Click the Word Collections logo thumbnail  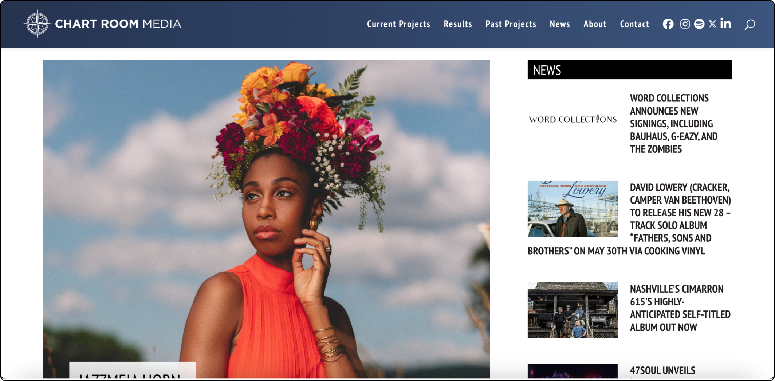573,119
